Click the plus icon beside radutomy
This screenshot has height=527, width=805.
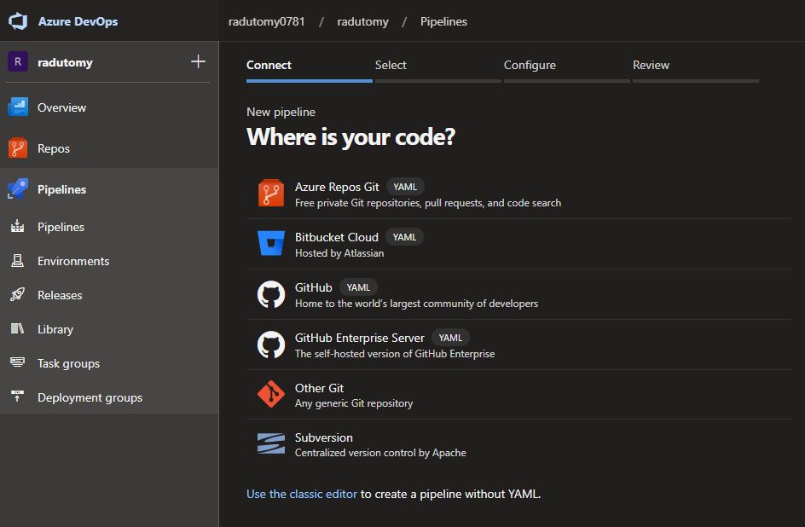point(198,61)
